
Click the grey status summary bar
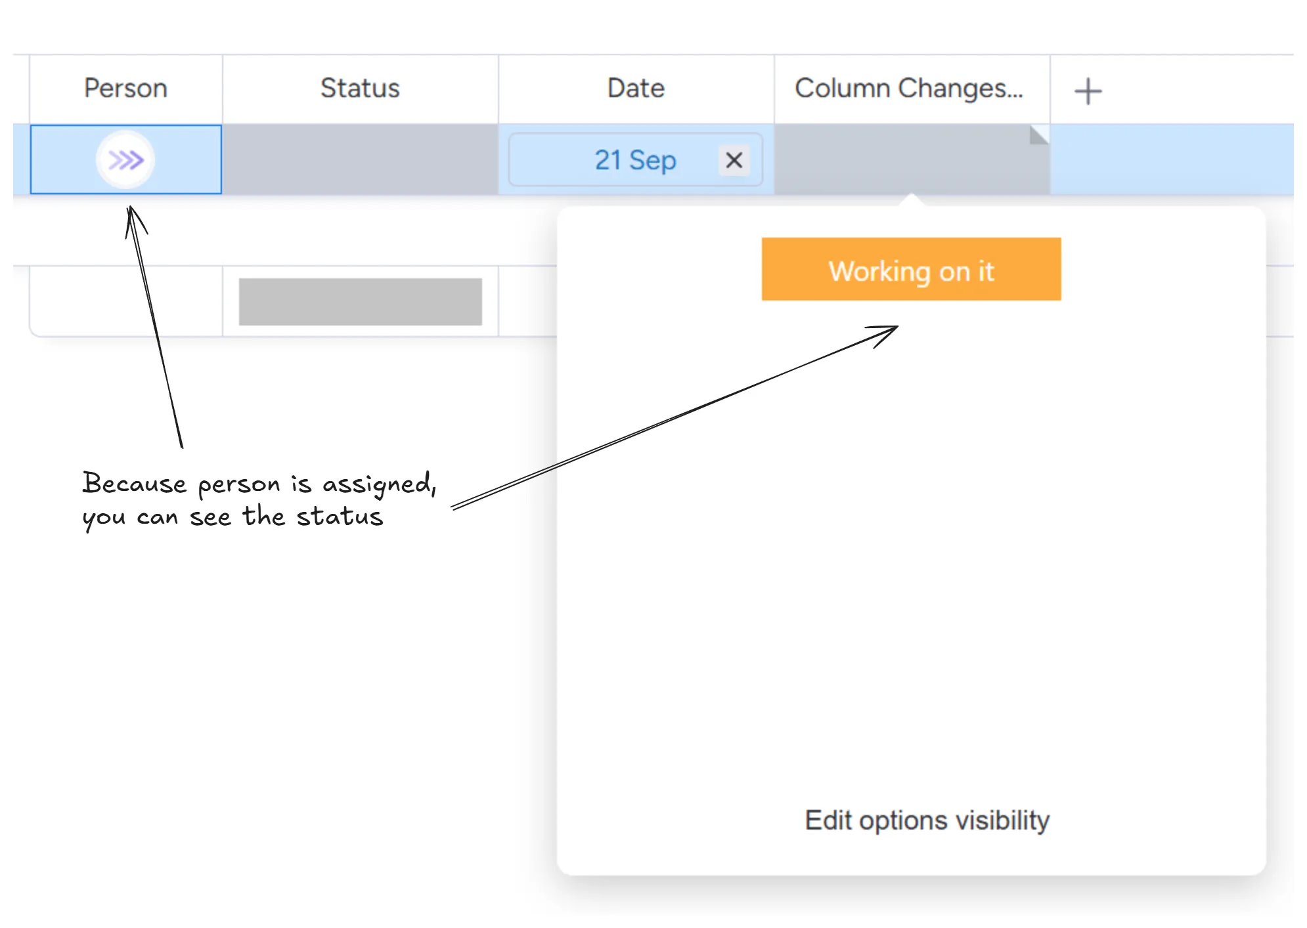click(360, 302)
